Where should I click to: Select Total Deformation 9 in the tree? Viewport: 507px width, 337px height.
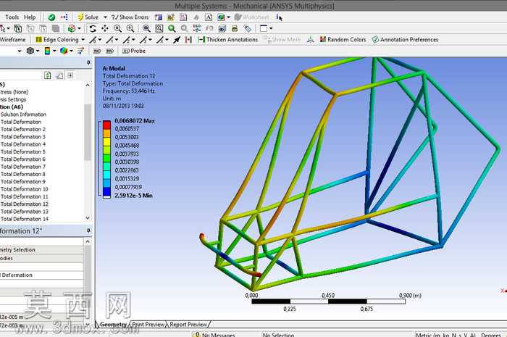tap(23, 182)
